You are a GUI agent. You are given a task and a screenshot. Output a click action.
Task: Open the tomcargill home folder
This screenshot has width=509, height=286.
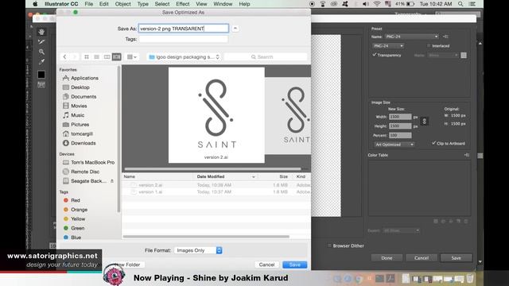pos(82,133)
